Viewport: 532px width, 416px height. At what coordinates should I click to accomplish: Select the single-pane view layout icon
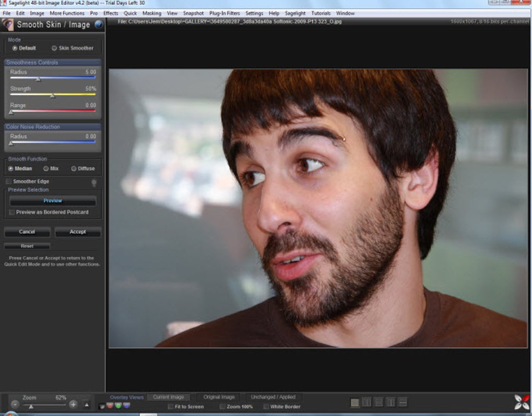[355, 402]
